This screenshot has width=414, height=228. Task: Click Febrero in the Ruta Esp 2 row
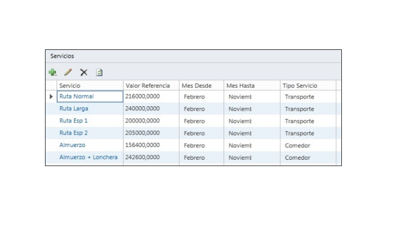pos(194,133)
